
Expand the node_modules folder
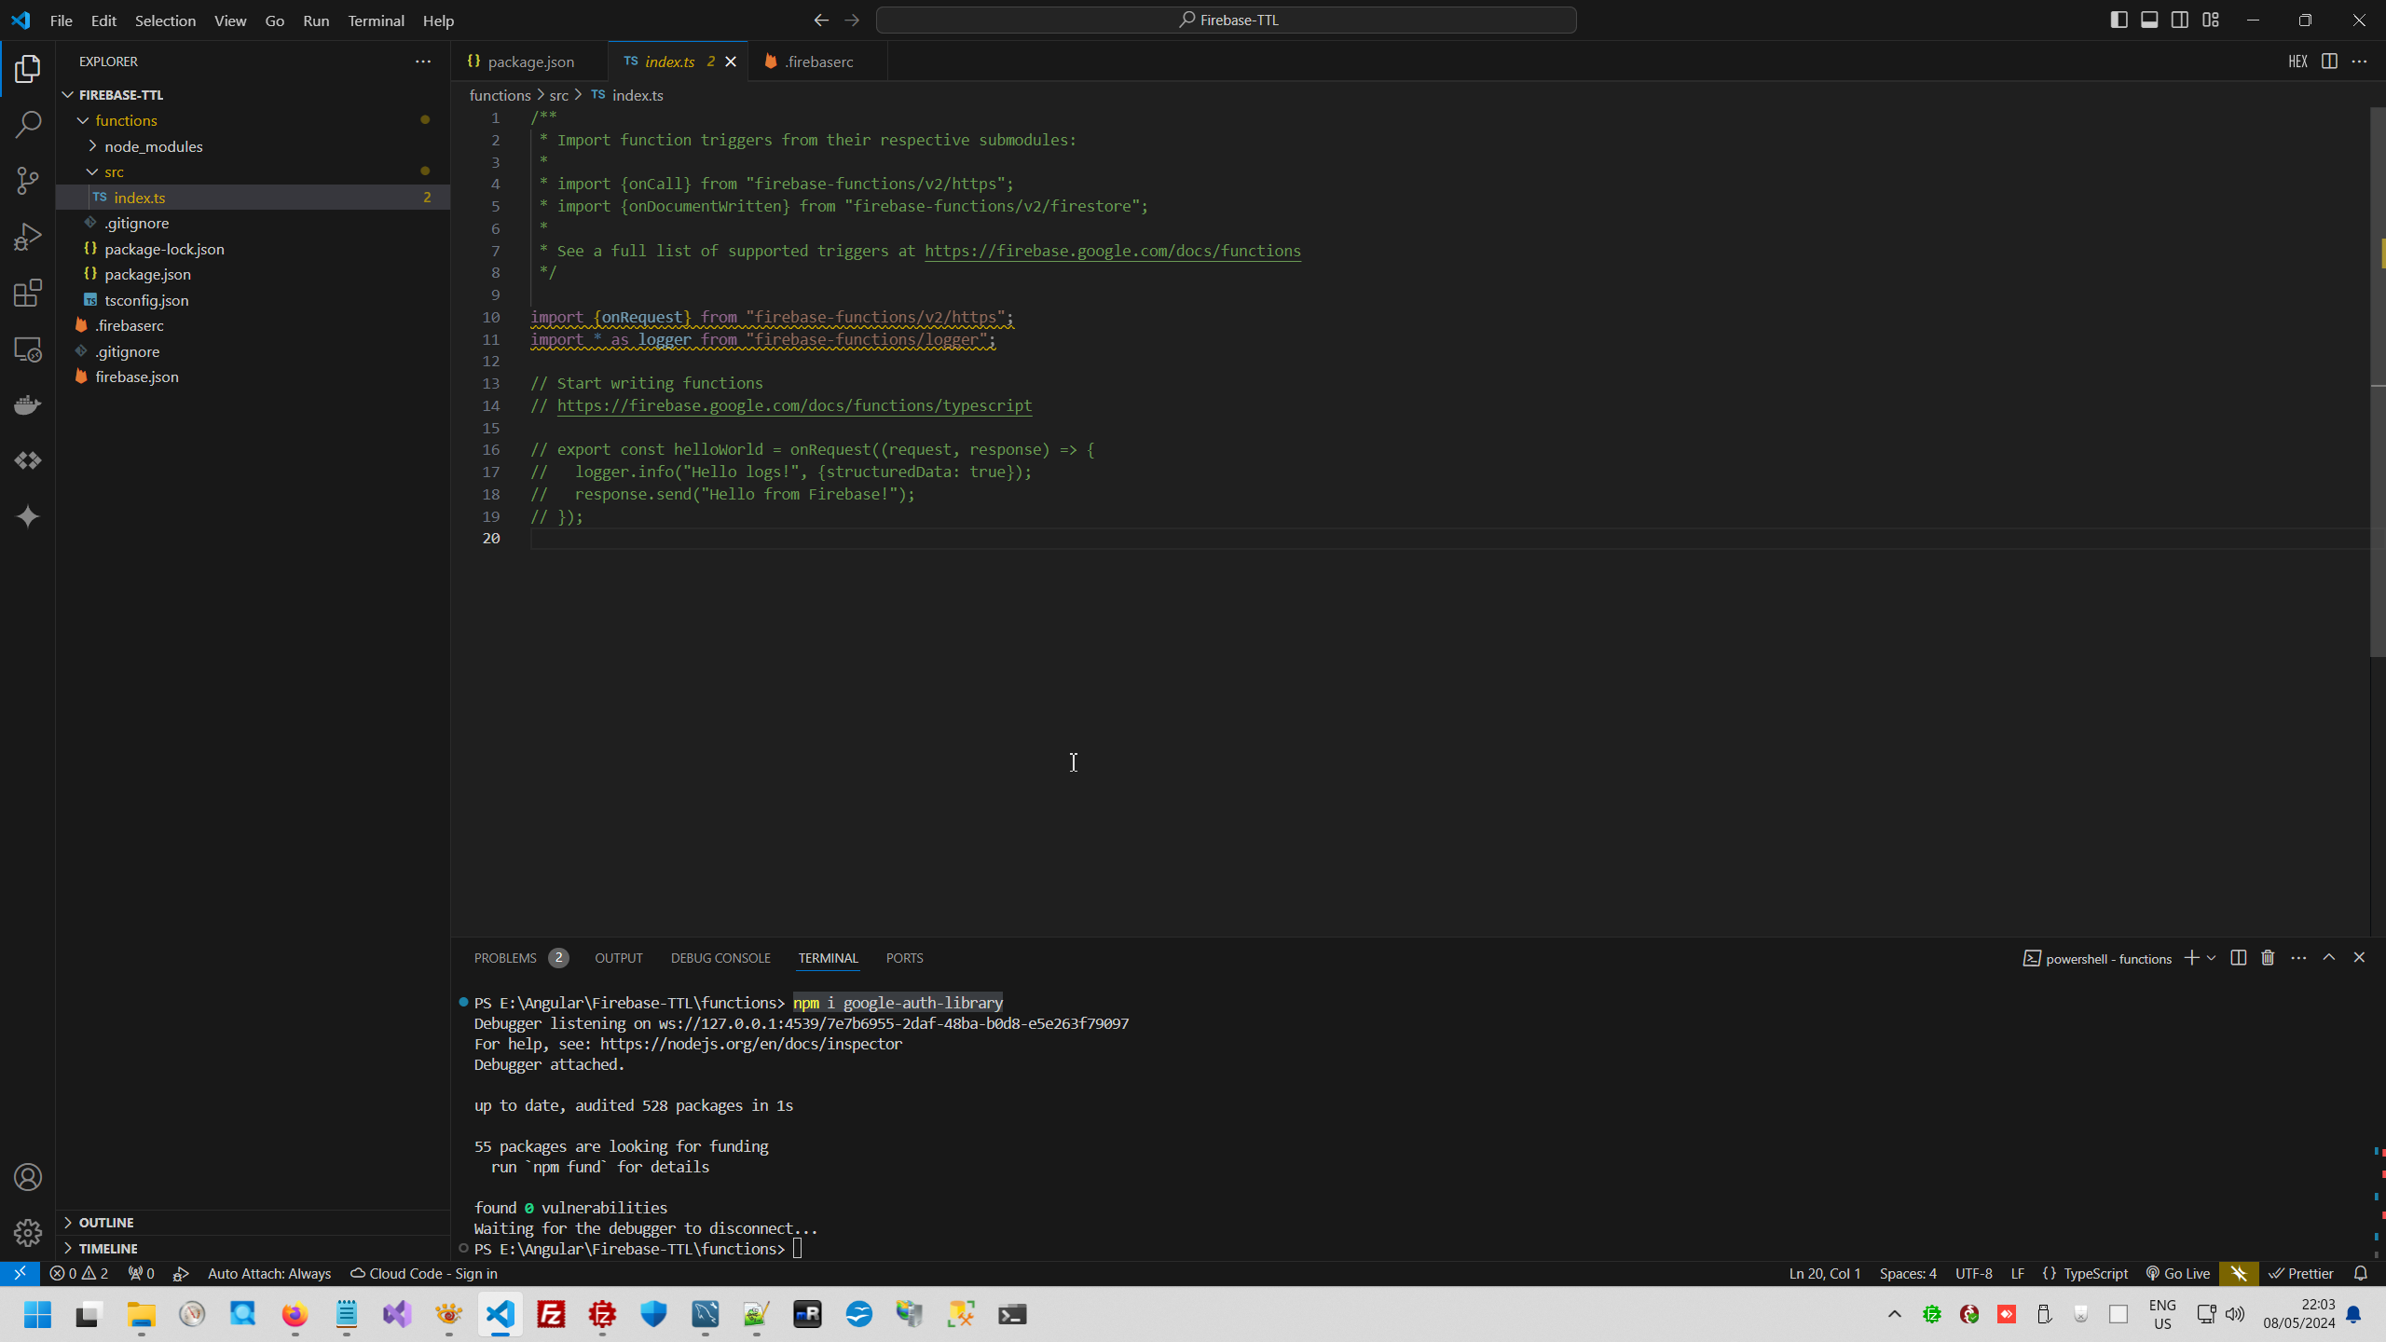[x=153, y=146]
